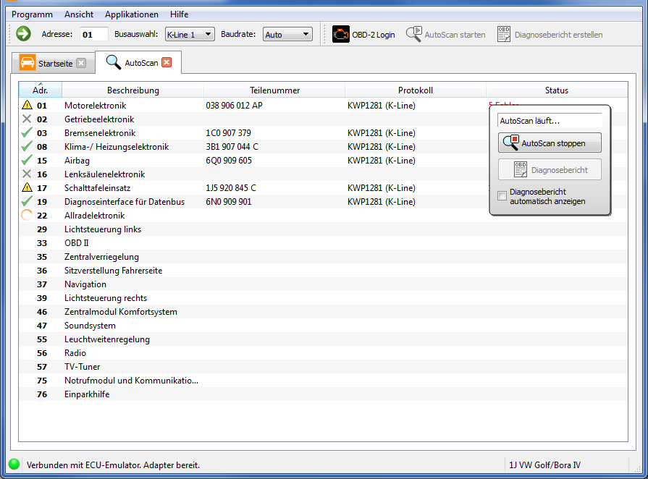The width and height of the screenshot is (648, 479).
Task: Click the OBD-2 Login engine icon
Action: 340,34
